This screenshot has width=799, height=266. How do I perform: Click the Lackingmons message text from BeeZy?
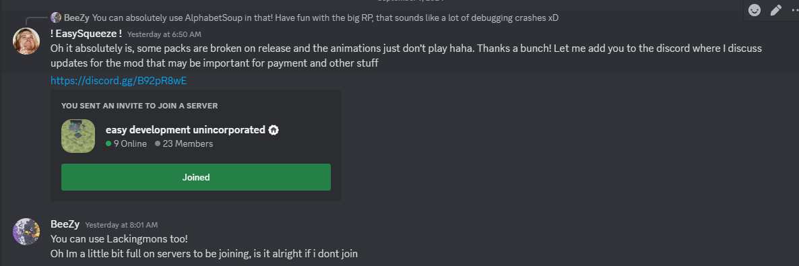(x=119, y=238)
